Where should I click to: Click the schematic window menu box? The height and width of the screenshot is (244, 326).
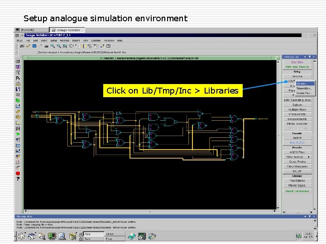26,58
